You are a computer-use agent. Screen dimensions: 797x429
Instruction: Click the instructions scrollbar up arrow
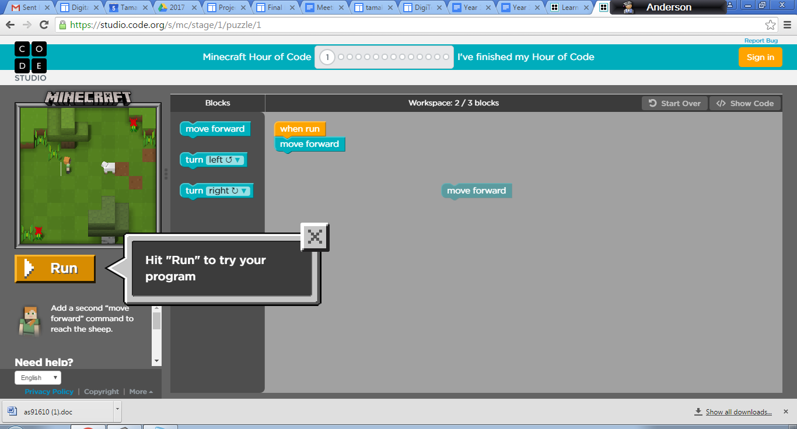(156, 307)
